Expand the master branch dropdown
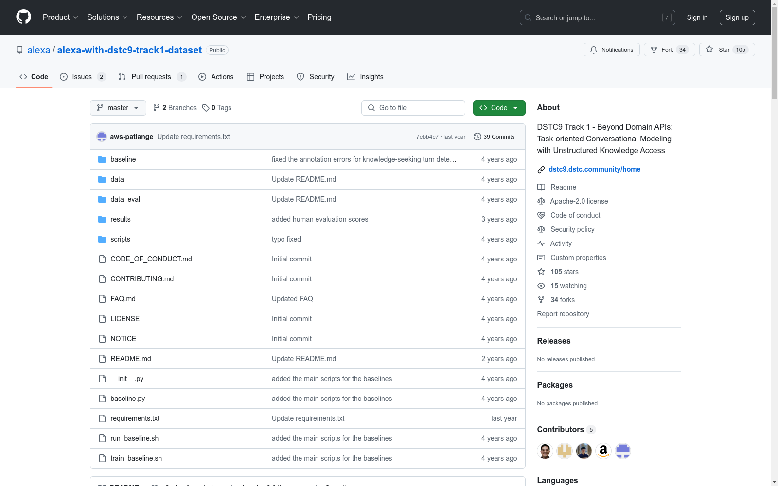778x486 pixels. pyautogui.click(x=118, y=108)
